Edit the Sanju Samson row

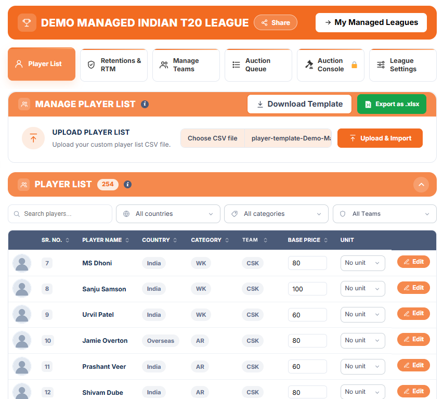click(413, 288)
